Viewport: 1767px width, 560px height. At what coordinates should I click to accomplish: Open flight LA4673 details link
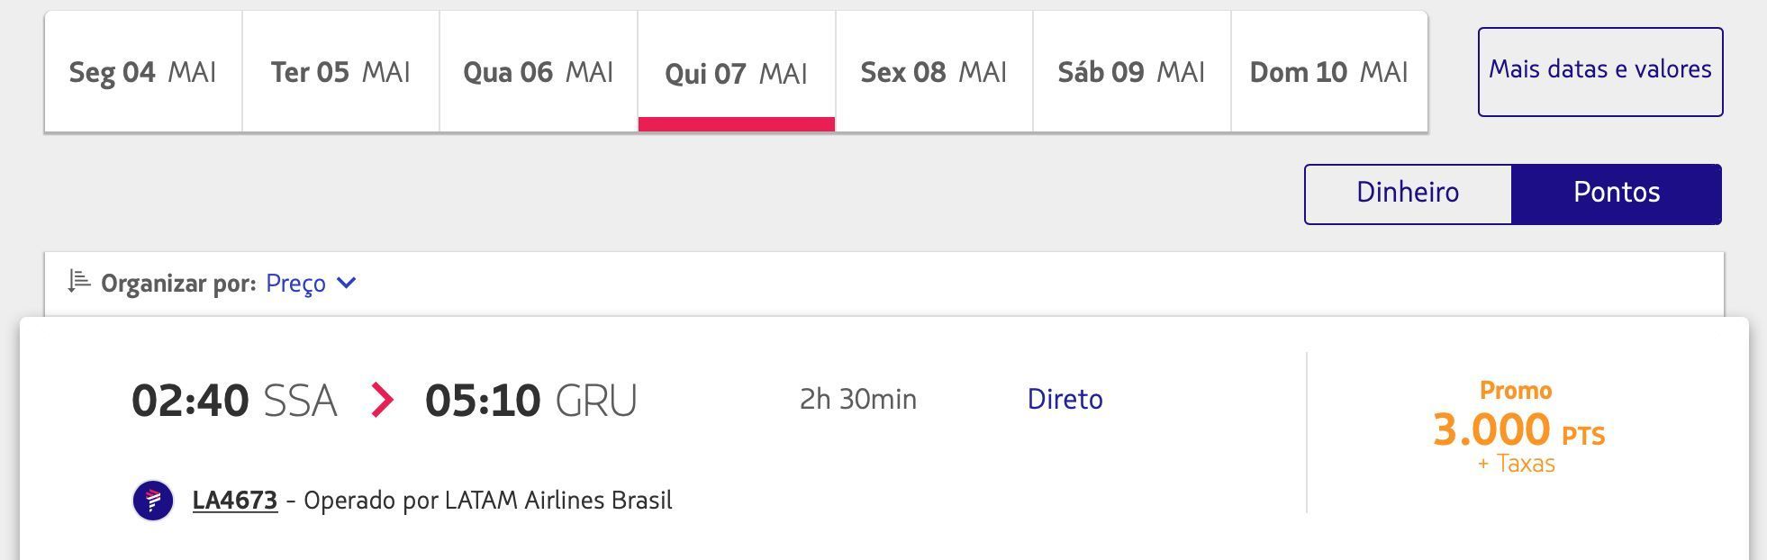[235, 501]
